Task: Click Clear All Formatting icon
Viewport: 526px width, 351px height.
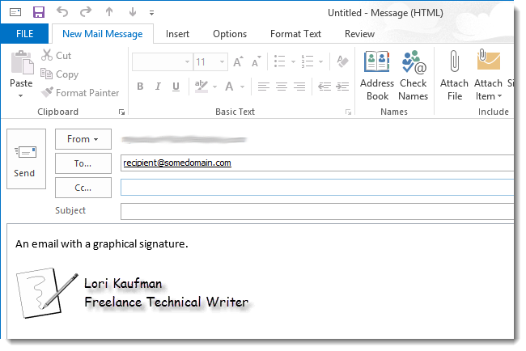Action: [x=342, y=61]
